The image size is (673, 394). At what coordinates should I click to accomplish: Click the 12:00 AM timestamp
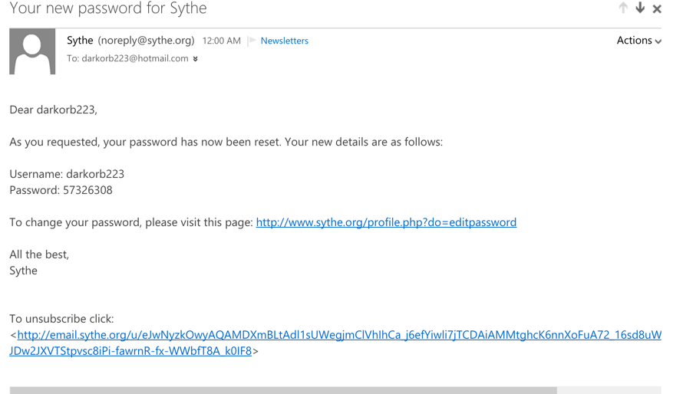click(x=222, y=41)
